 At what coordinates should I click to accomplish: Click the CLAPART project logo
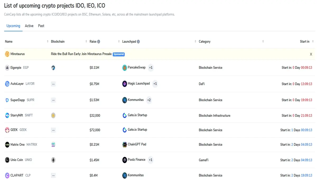tap(7, 175)
